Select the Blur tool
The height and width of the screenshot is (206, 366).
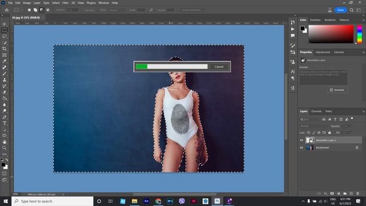coord(5,105)
